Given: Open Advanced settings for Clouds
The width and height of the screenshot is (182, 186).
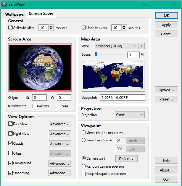Looking at the screenshot, I should (x=60, y=143).
